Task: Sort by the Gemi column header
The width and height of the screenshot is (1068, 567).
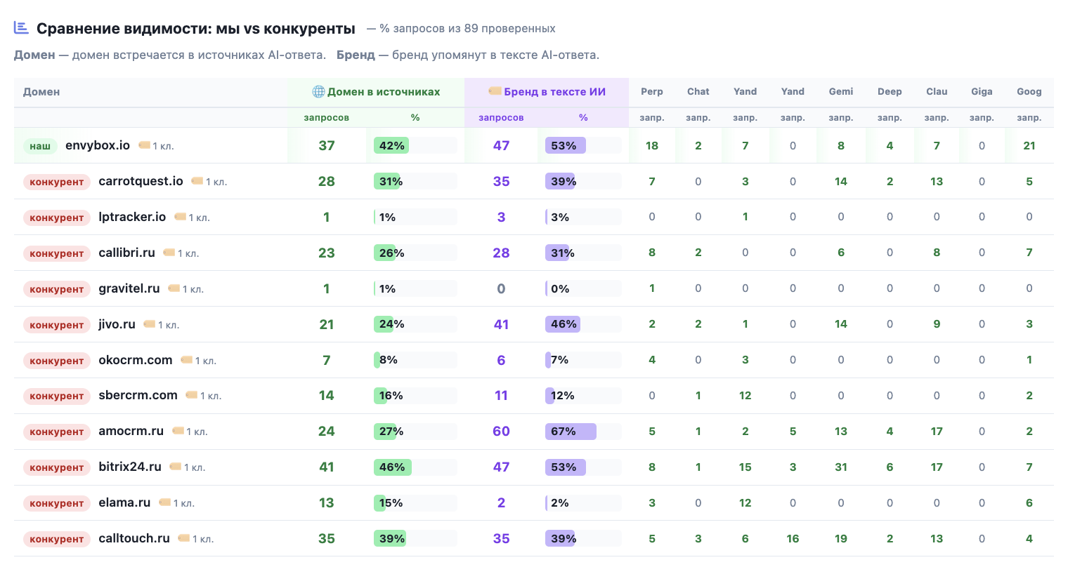Action: click(841, 91)
